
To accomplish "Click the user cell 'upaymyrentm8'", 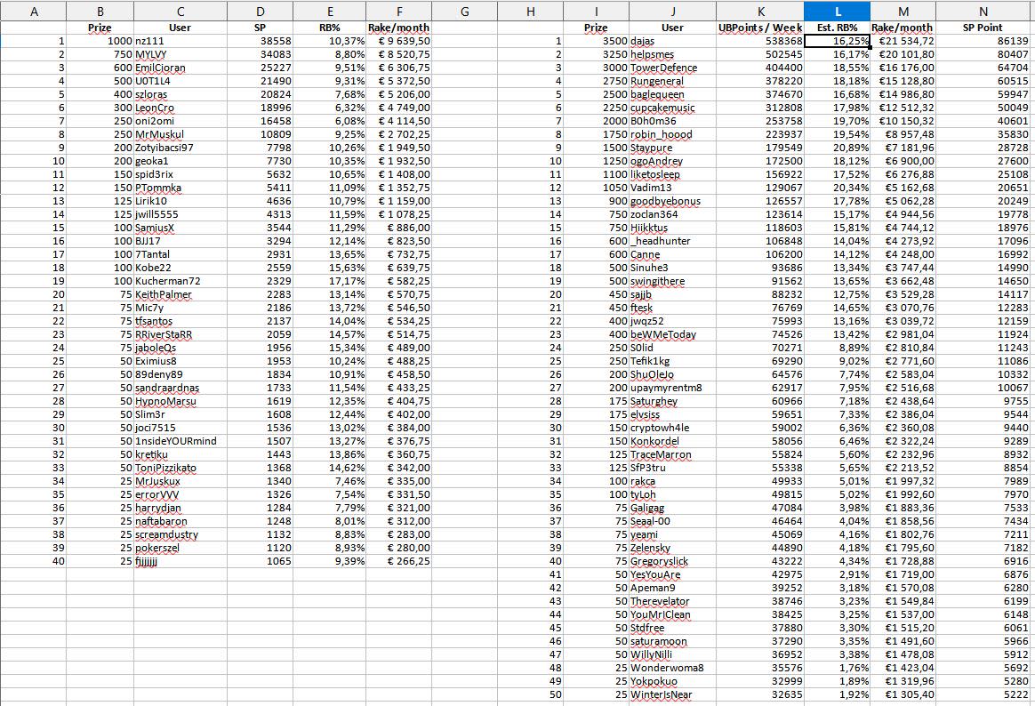I will click(672, 388).
